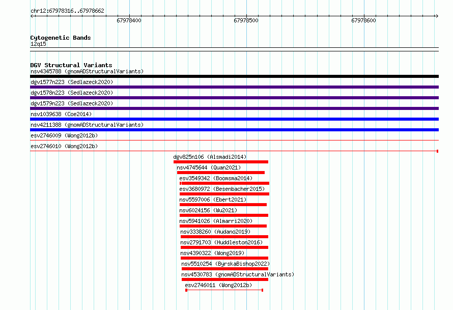Image resolution: width=453 pixels, height=310 pixels.
Task: Click the red nsv5510254 variant bar
Action: [225, 269]
